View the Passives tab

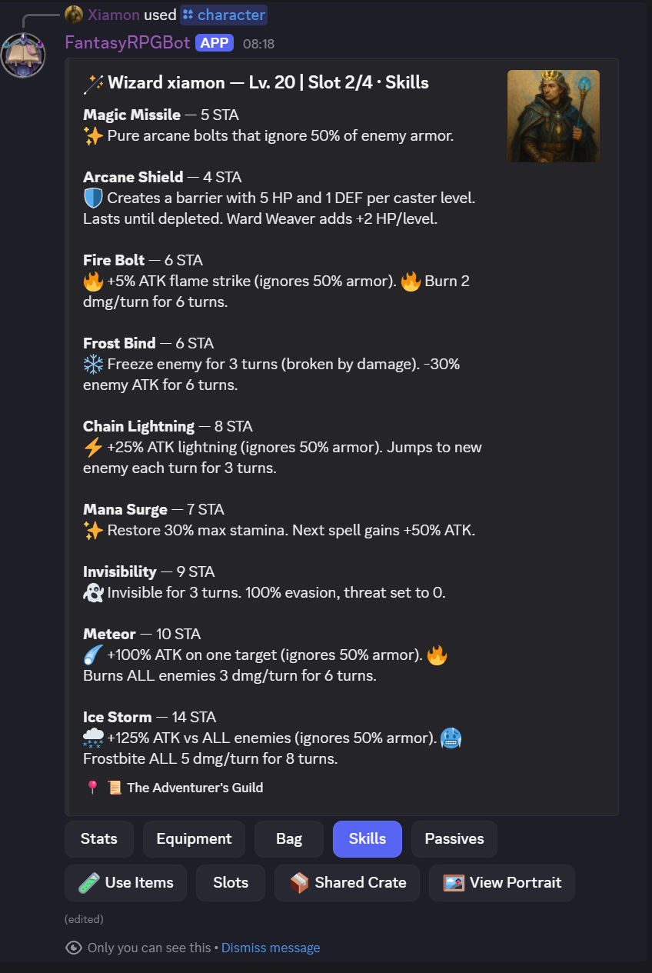point(454,839)
